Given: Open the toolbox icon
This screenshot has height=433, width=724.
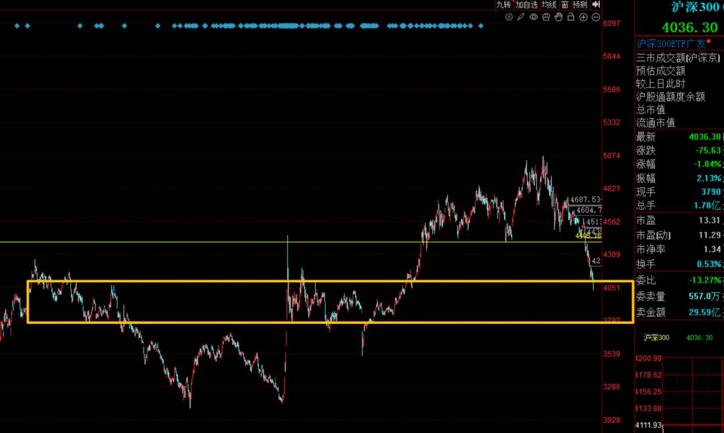Looking at the screenshot, I should coord(546,17).
